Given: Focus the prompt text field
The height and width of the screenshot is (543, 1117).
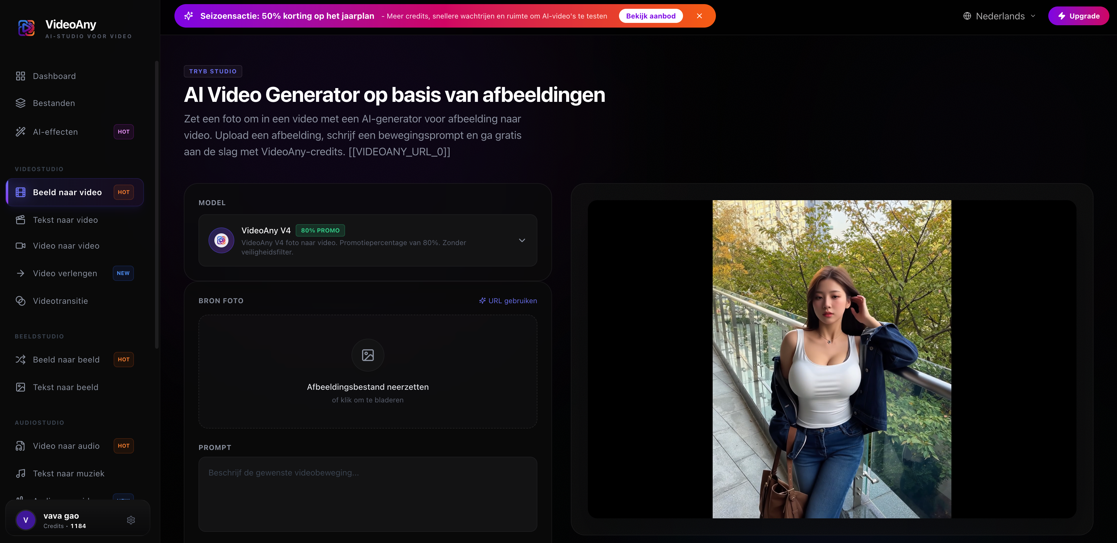Looking at the screenshot, I should (368, 494).
